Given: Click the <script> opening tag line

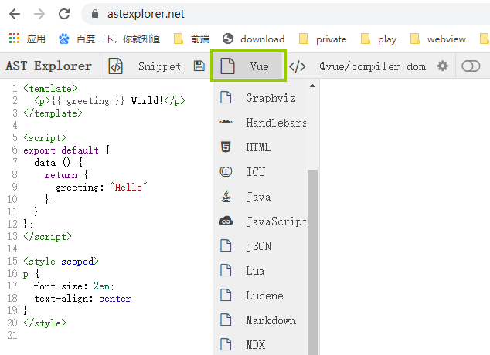Looking at the screenshot, I should [x=45, y=138].
